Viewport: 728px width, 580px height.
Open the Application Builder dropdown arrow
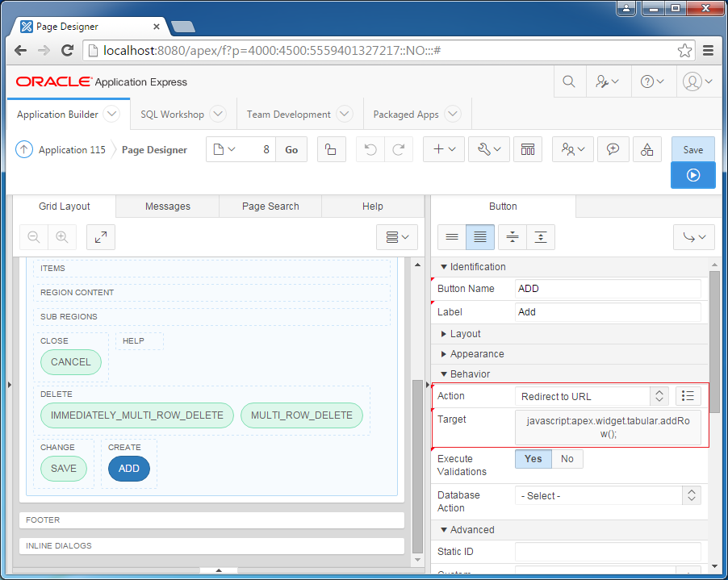tap(111, 114)
